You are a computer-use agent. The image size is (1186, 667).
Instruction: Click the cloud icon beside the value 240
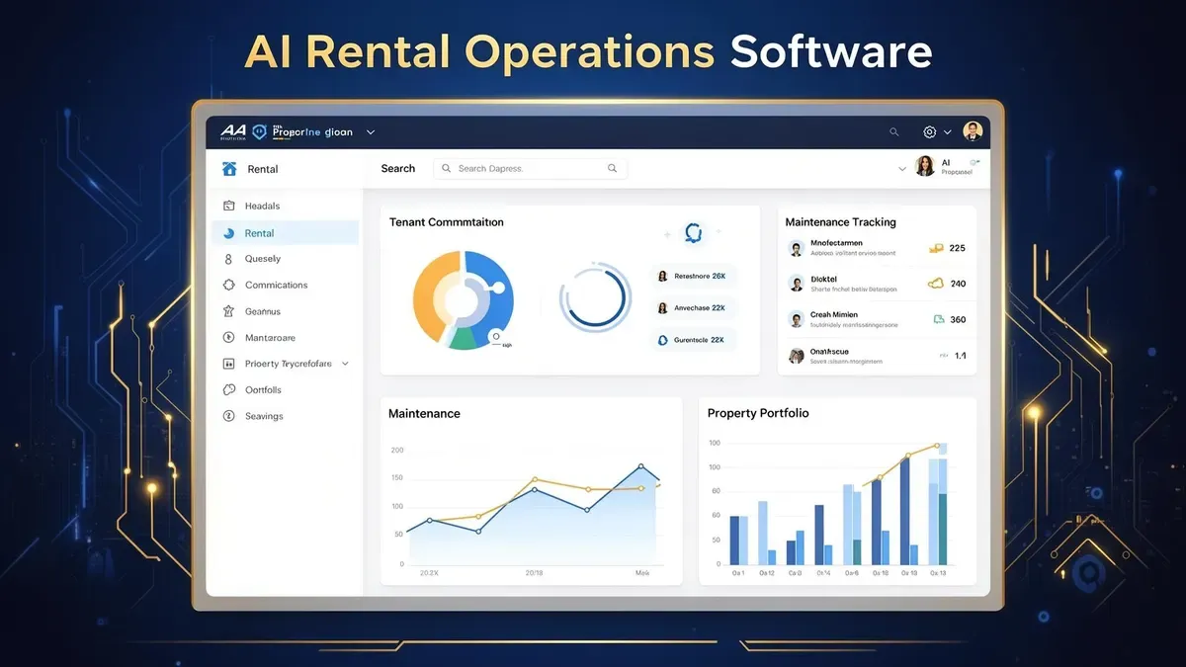click(936, 284)
